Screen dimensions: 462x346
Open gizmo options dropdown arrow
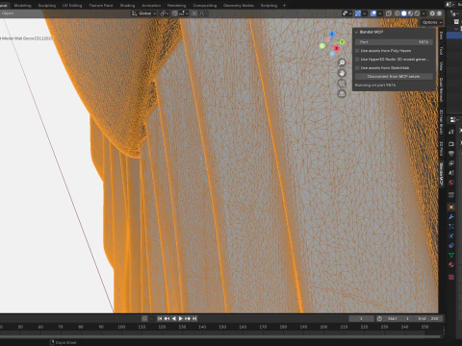pyautogui.click(x=364, y=13)
